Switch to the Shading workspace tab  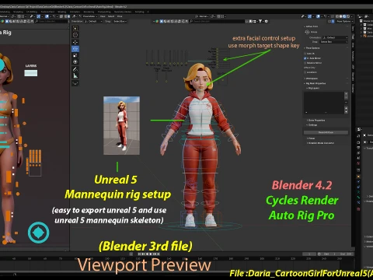62,12
